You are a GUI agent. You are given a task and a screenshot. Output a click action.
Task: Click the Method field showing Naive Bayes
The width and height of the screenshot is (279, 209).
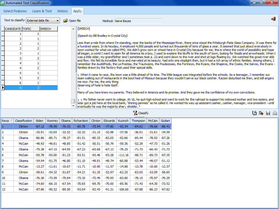pos(138,21)
